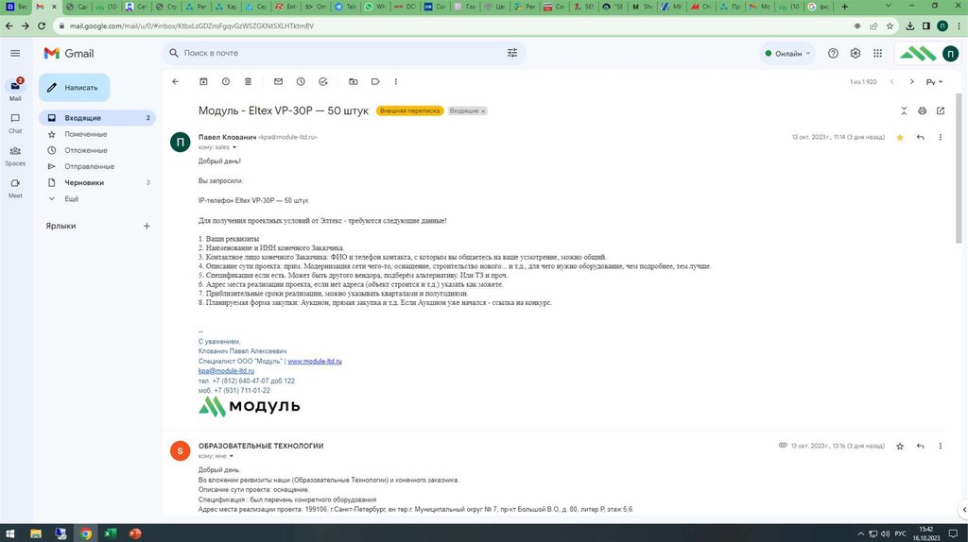Open Chat in the left rail
Screen dimensions: 968x542
point(15,123)
